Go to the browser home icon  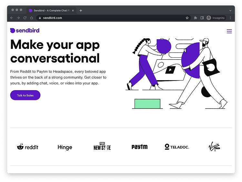point(32,18)
